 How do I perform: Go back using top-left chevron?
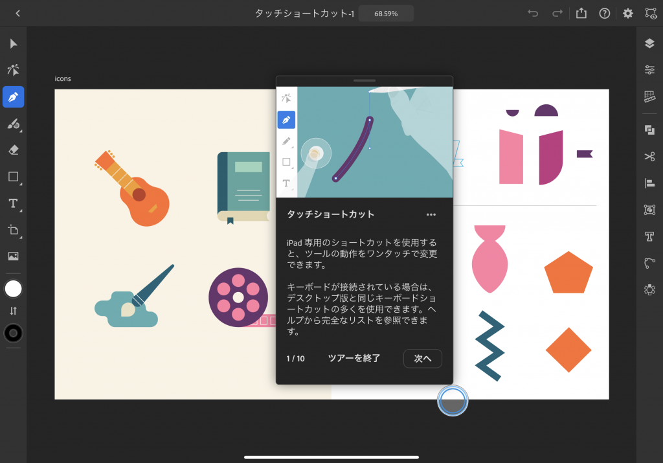[x=17, y=13]
